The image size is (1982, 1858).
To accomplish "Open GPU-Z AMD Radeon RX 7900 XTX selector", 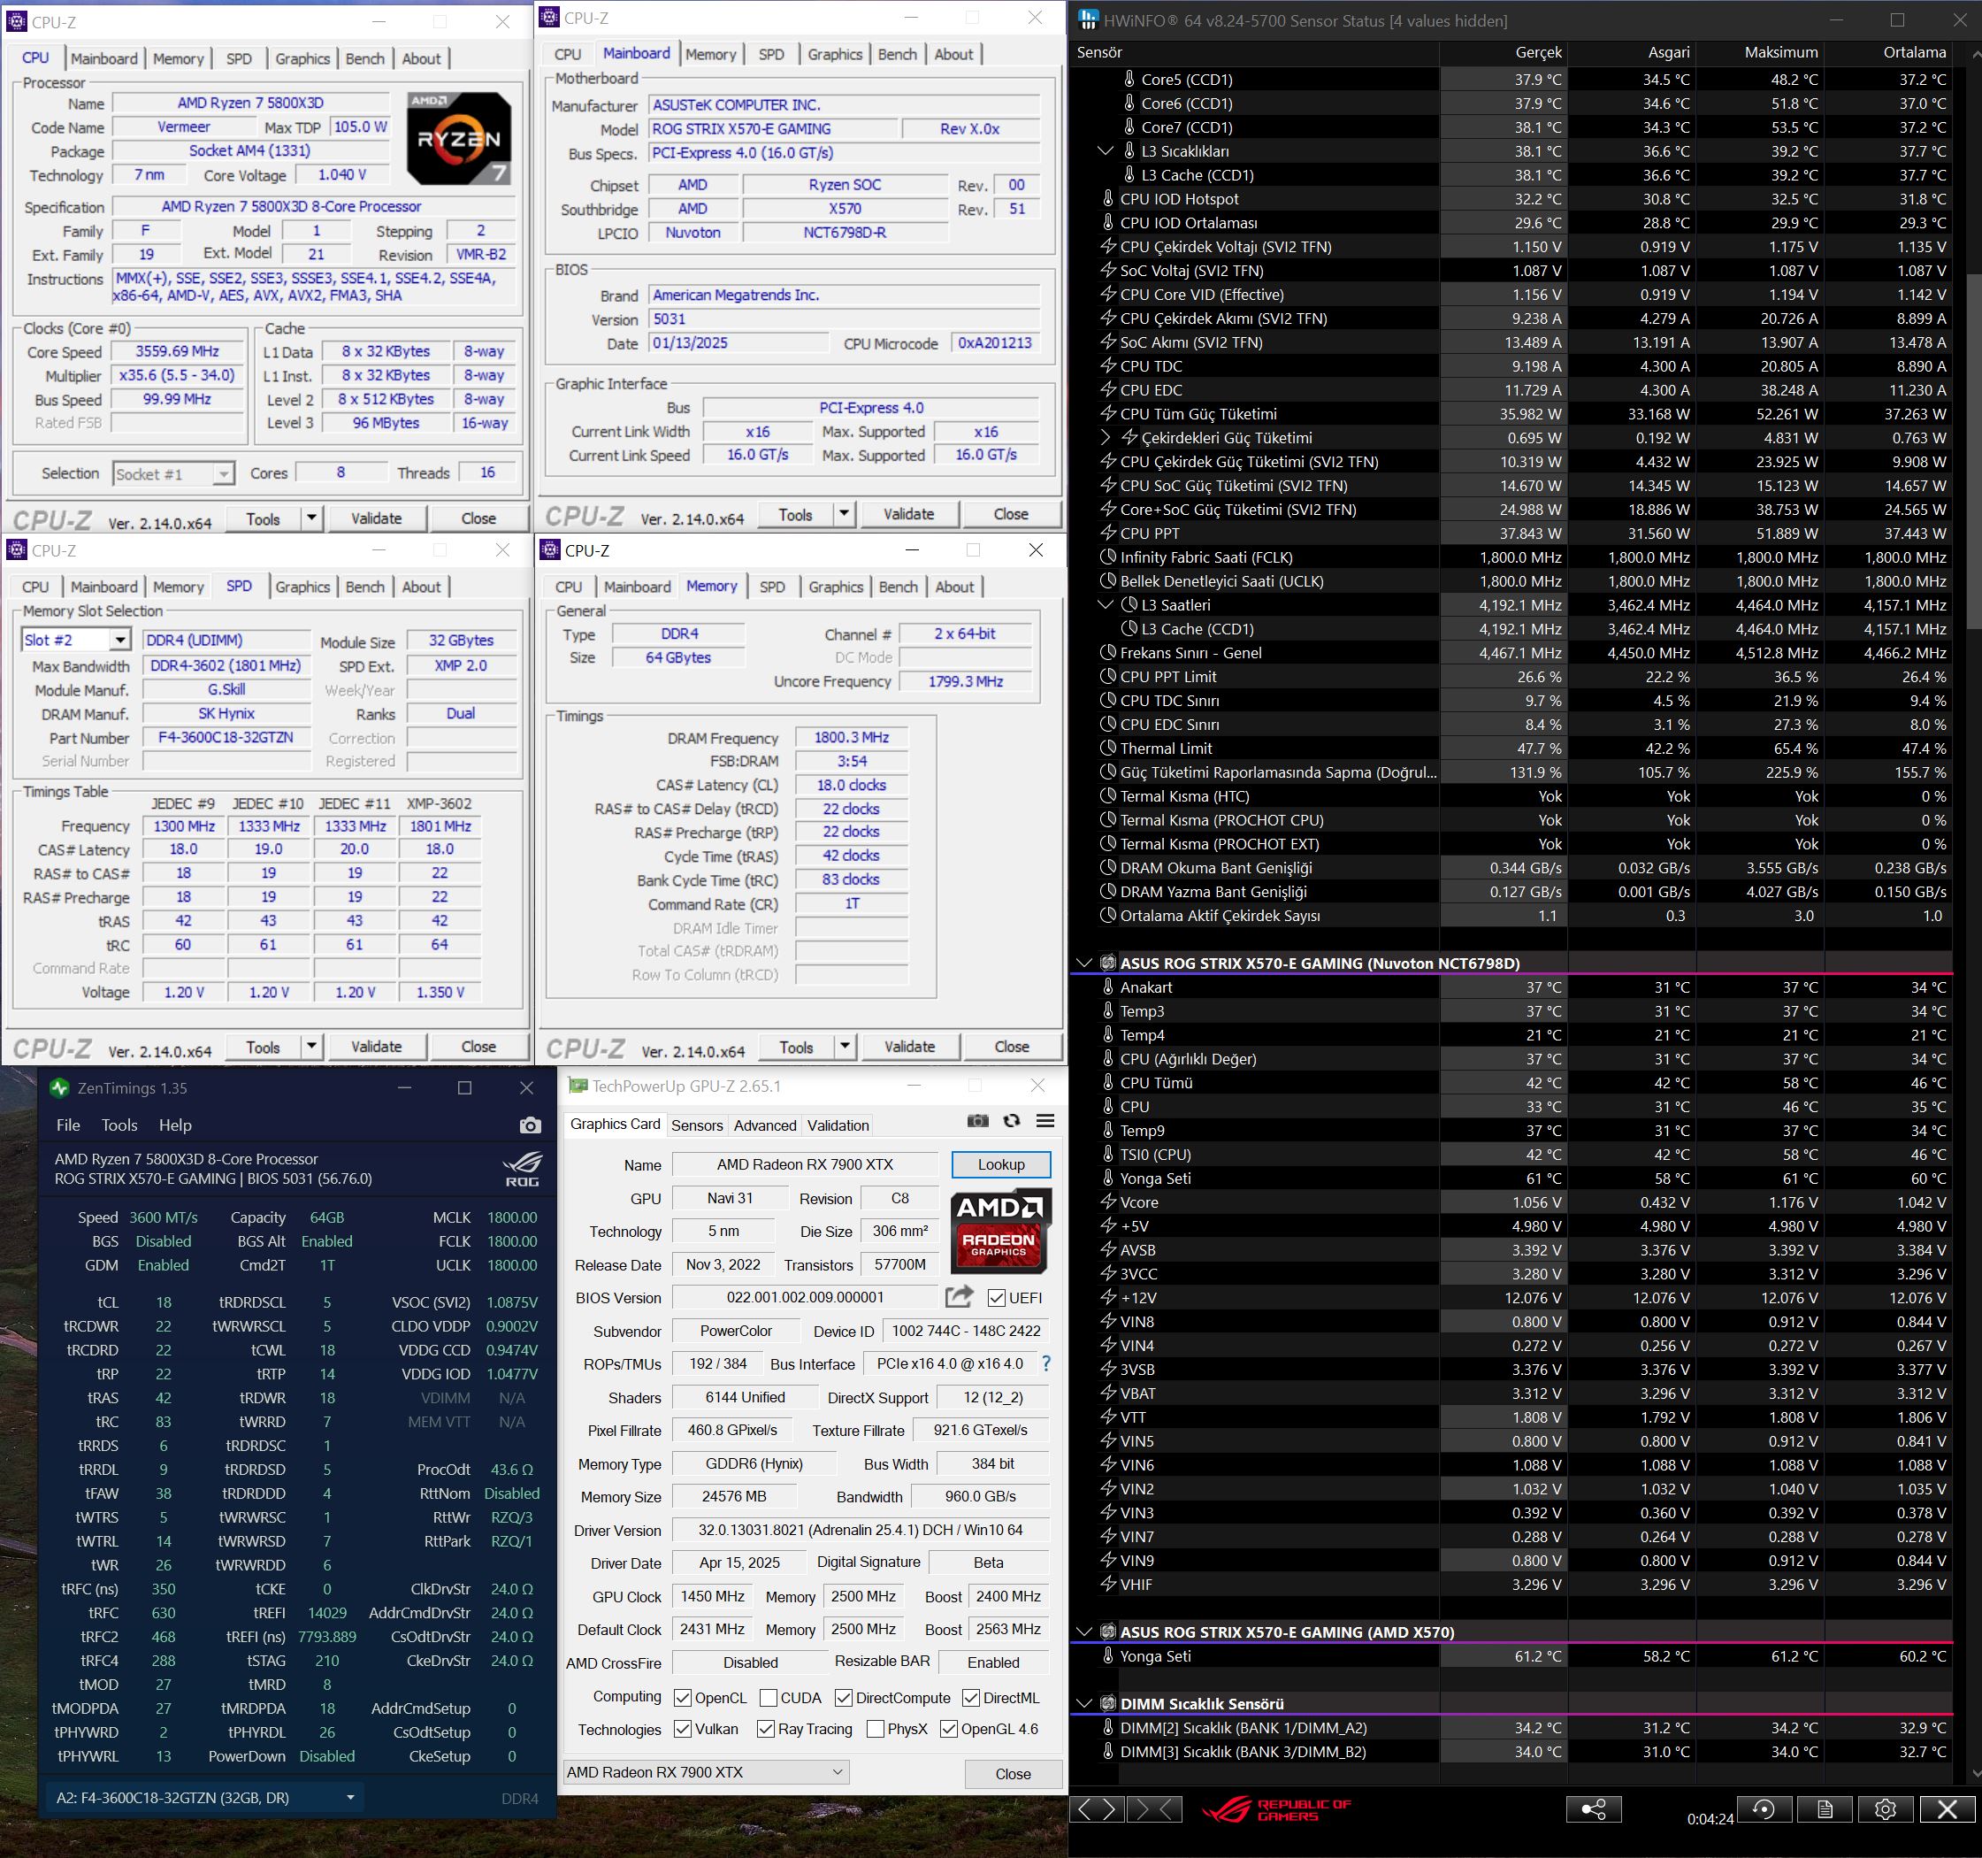I will [706, 1772].
